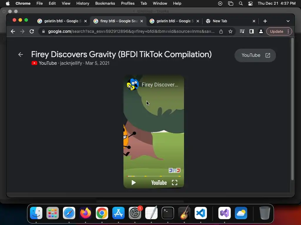Open the History menu
The image size is (301, 225).
83,4
